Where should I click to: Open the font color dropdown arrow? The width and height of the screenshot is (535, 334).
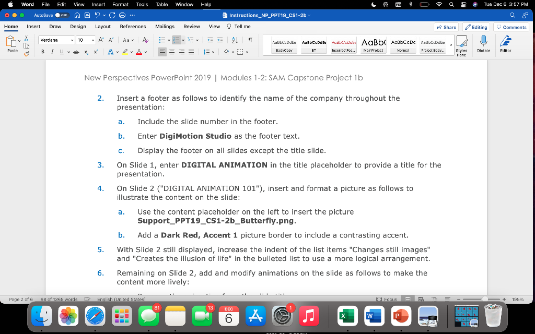146,52
